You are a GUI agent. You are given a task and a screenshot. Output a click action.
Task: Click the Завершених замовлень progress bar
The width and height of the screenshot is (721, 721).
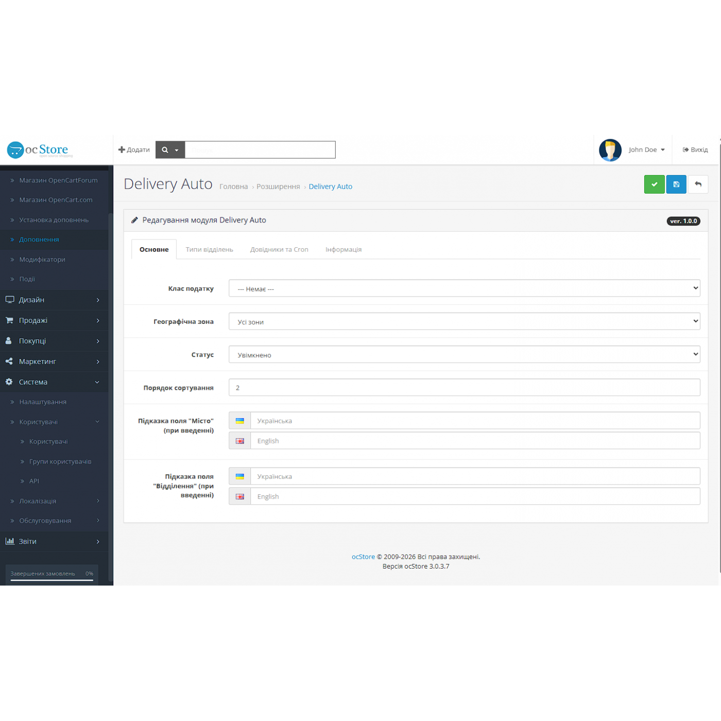51,580
